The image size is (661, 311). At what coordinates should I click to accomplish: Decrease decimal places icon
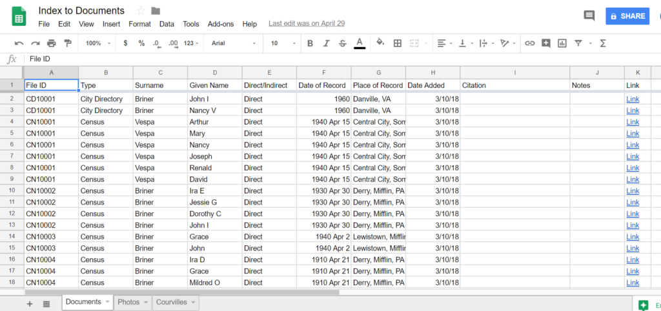(x=157, y=43)
